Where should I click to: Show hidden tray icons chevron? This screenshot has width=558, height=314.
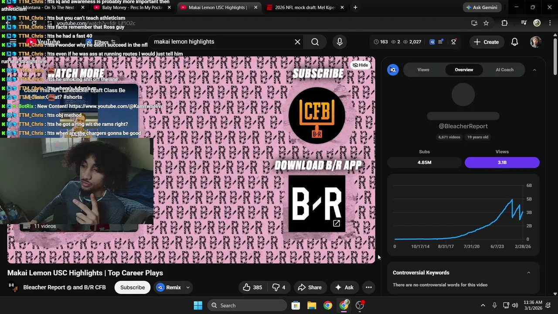click(x=483, y=305)
